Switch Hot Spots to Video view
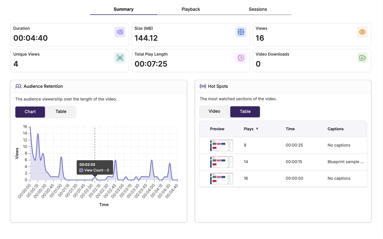The height and width of the screenshot is (239, 383). click(214, 111)
